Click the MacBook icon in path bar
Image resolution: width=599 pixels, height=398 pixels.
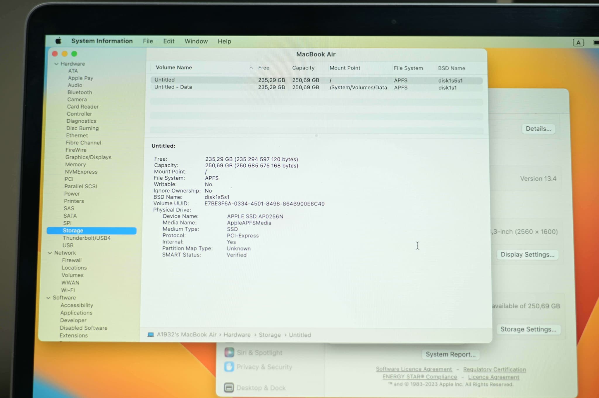pyautogui.click(x=151, y=335)
